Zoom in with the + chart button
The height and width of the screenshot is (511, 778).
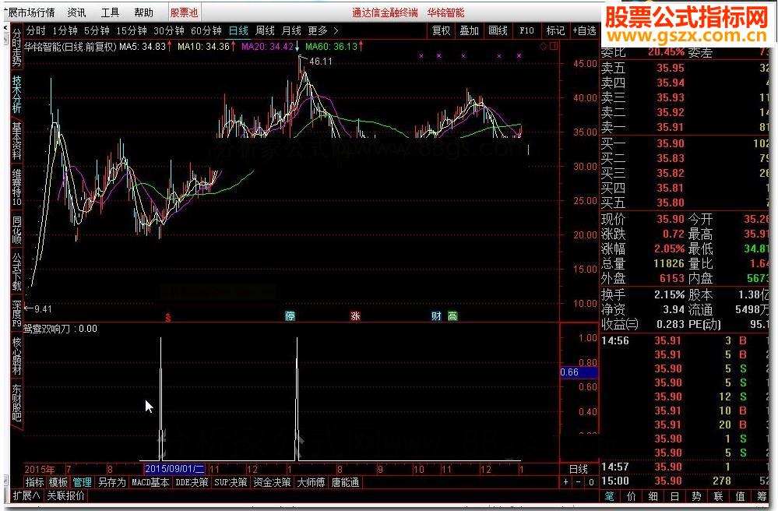(566, 482)
